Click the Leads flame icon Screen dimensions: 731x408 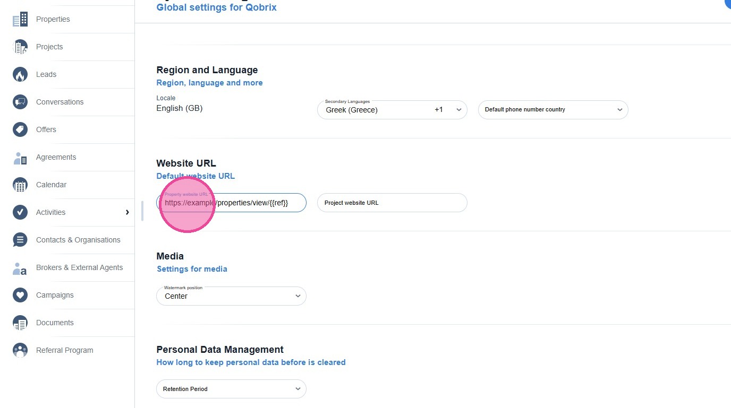[20, 75]
